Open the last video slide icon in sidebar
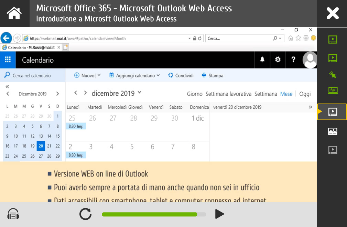347x227 pixels. pyautogui.click(x=333, y=150)
